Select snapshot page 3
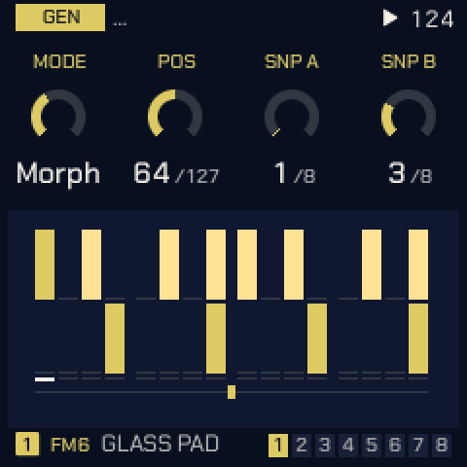 click(x=325, y=446)
